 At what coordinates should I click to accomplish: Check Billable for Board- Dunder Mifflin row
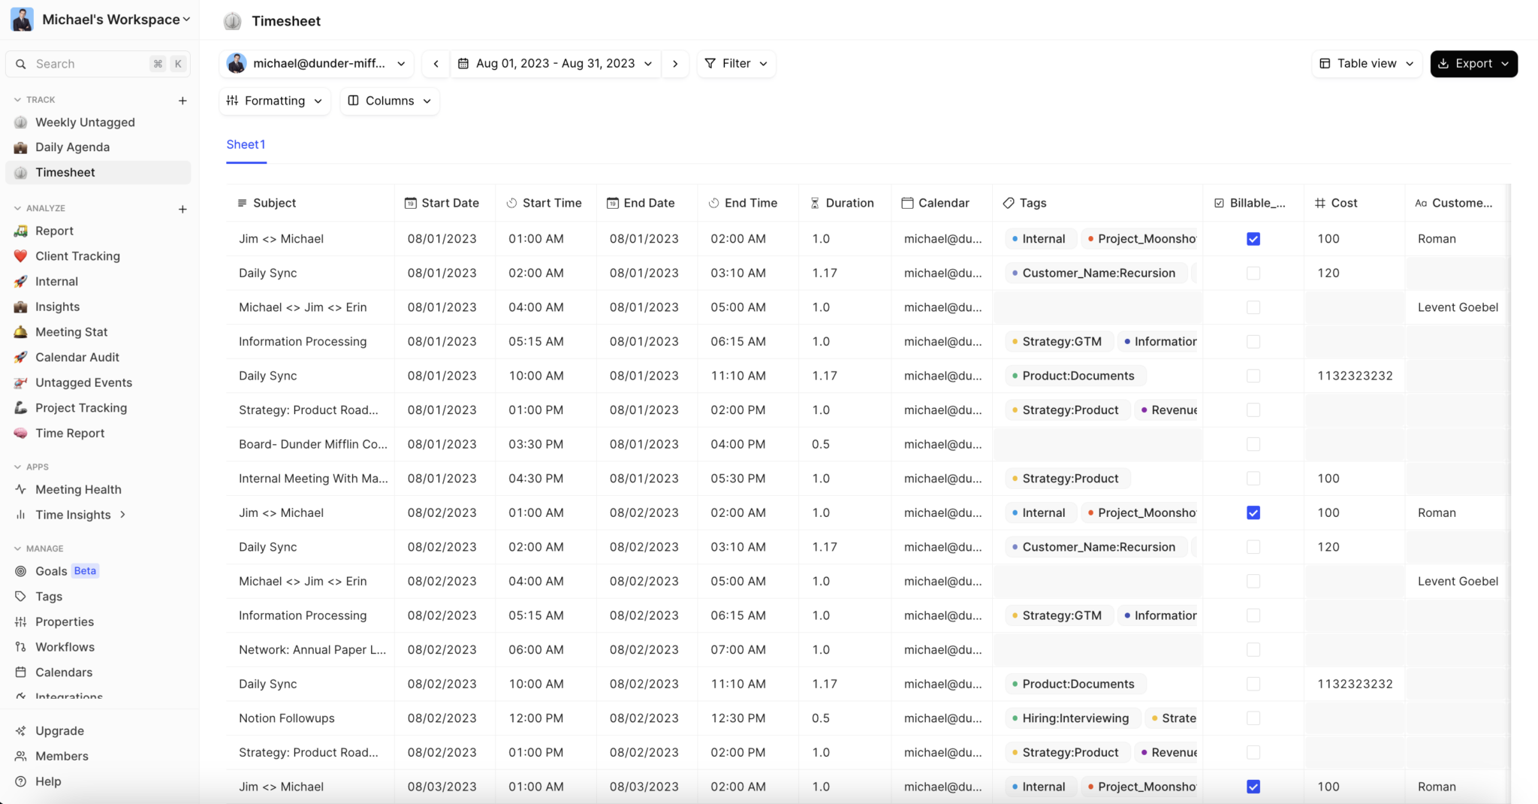1253,445
